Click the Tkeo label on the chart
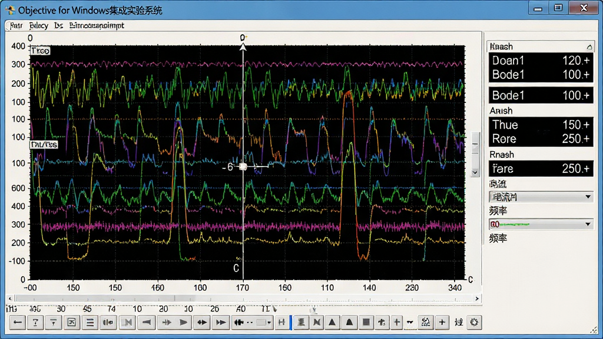Viewport: 603px width, 339px height. pos(40,51)
